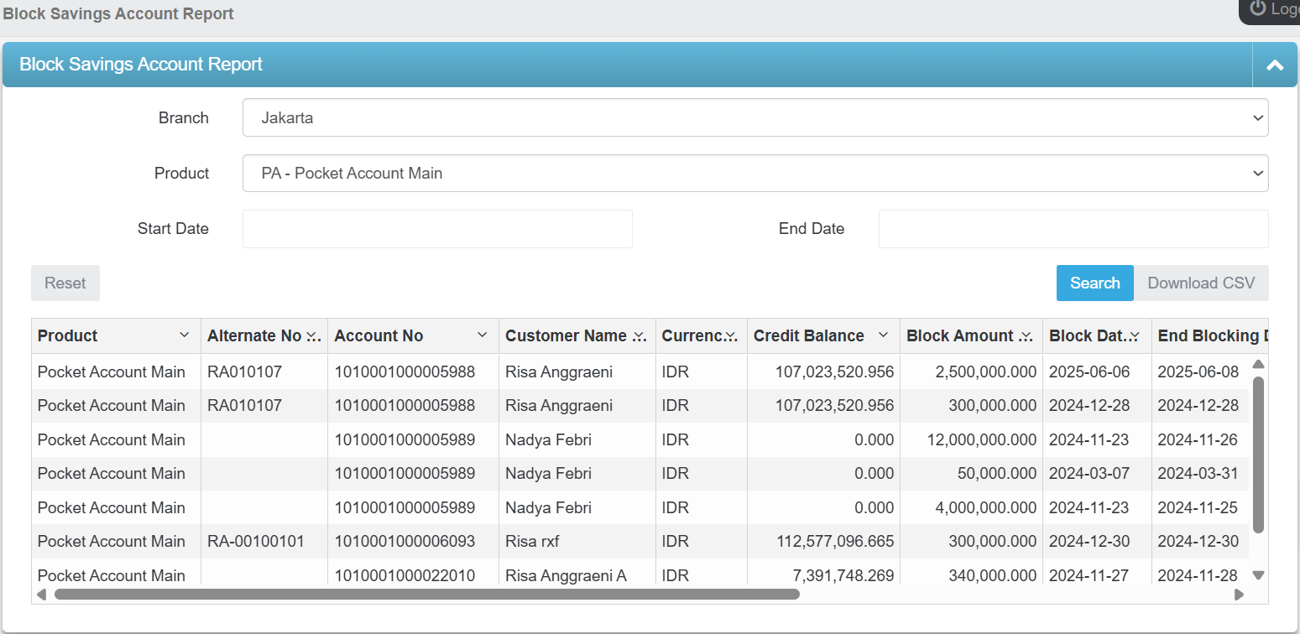Click the Logout power icon
The image size is (1300, 634).
pyautogui.click(x=1257, y=8)
